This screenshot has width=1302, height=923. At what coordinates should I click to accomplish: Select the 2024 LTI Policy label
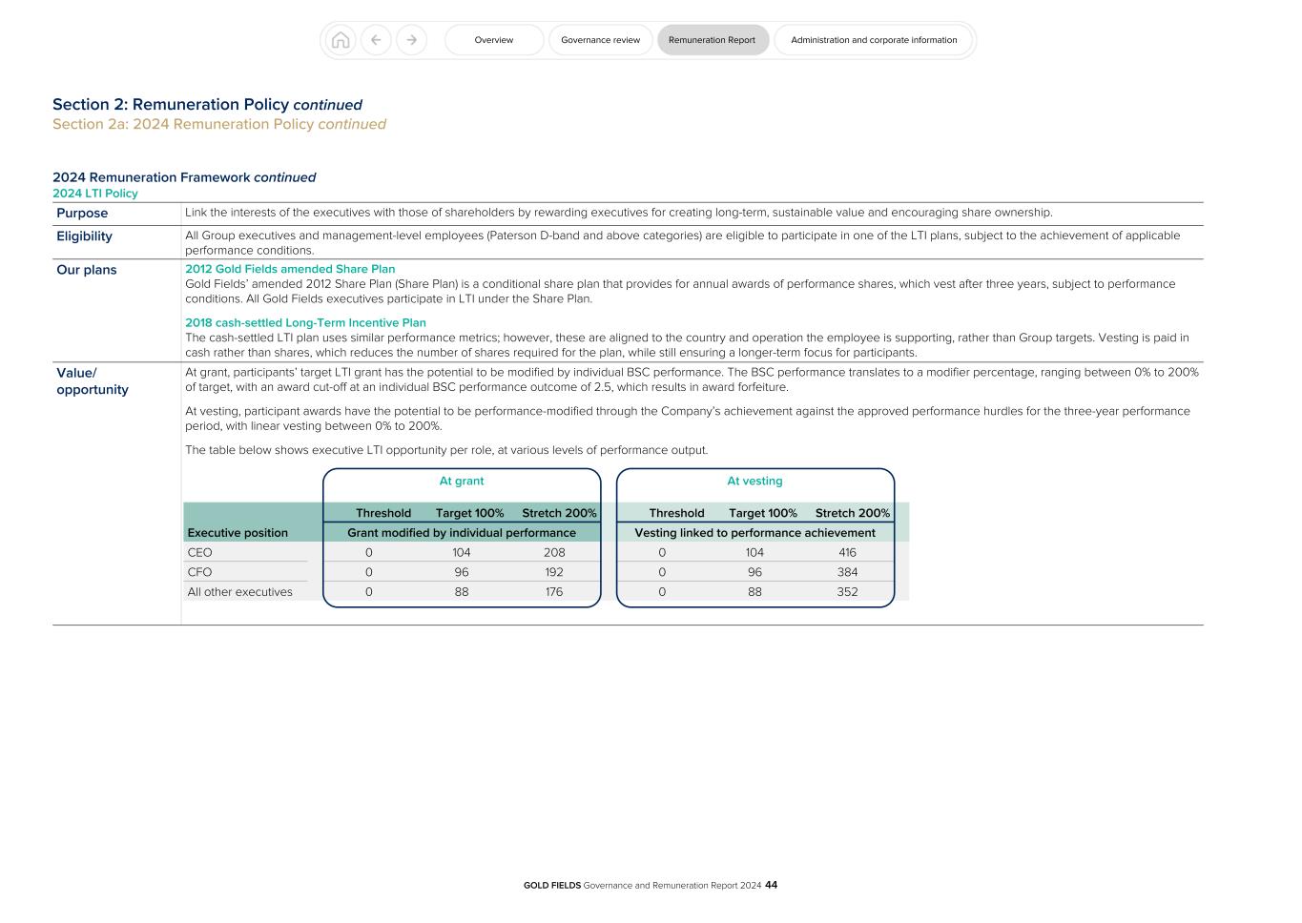(x=95, y=193)
